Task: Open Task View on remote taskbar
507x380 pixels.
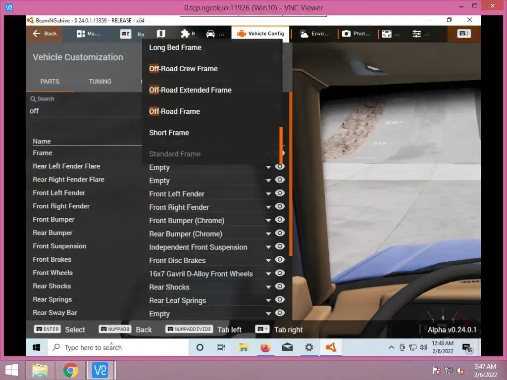Action: pos(221,347)
